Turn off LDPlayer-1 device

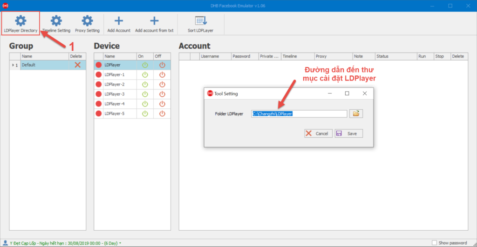pyautogui.click(x=162, y=74)
